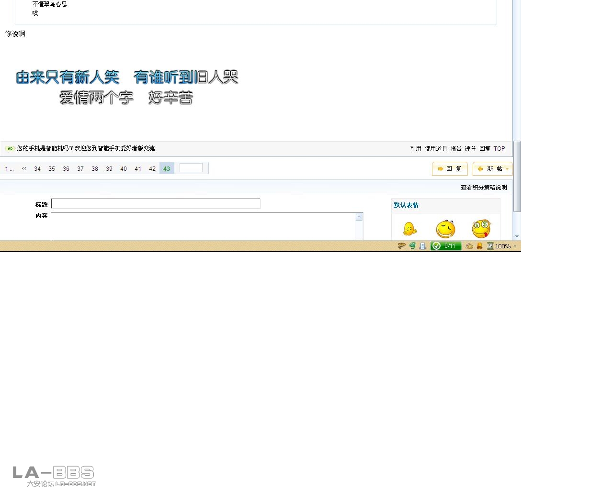The image size is (613, 490).
Task: Click the 标题 title input field
Action: coord(156,204)
